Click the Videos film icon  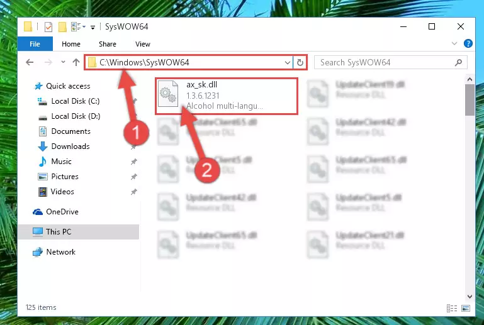(x=43, y=192)
